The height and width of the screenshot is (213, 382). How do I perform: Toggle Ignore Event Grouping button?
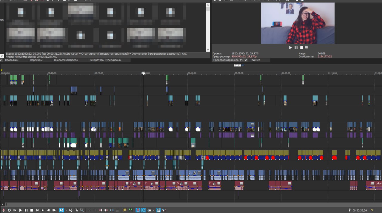pos(164,210)
